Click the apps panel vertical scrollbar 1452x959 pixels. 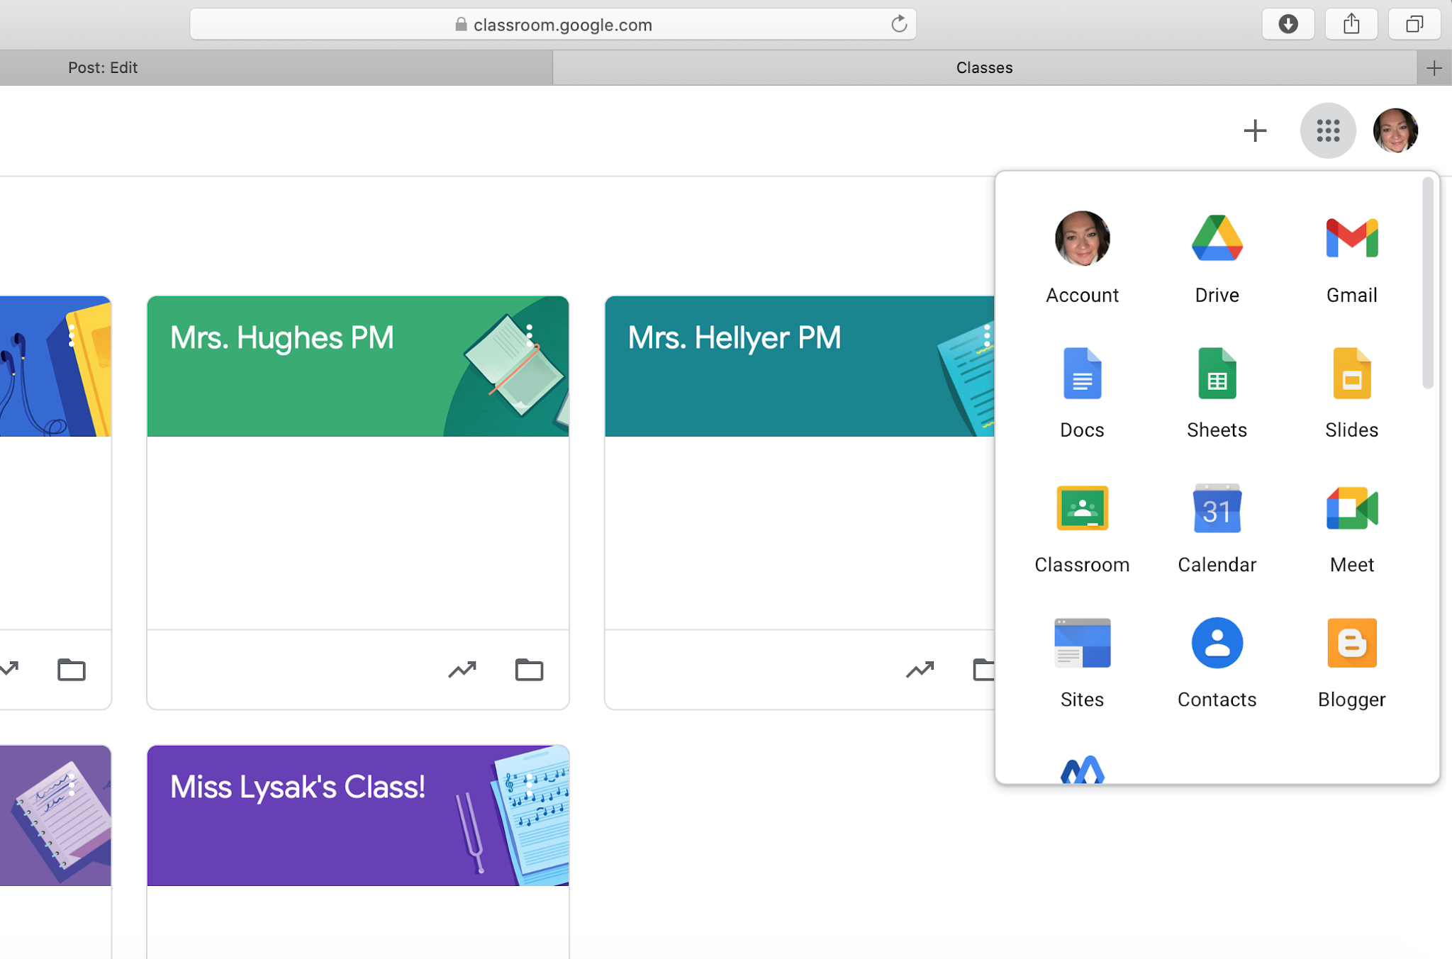click(x=1428, y=284)
